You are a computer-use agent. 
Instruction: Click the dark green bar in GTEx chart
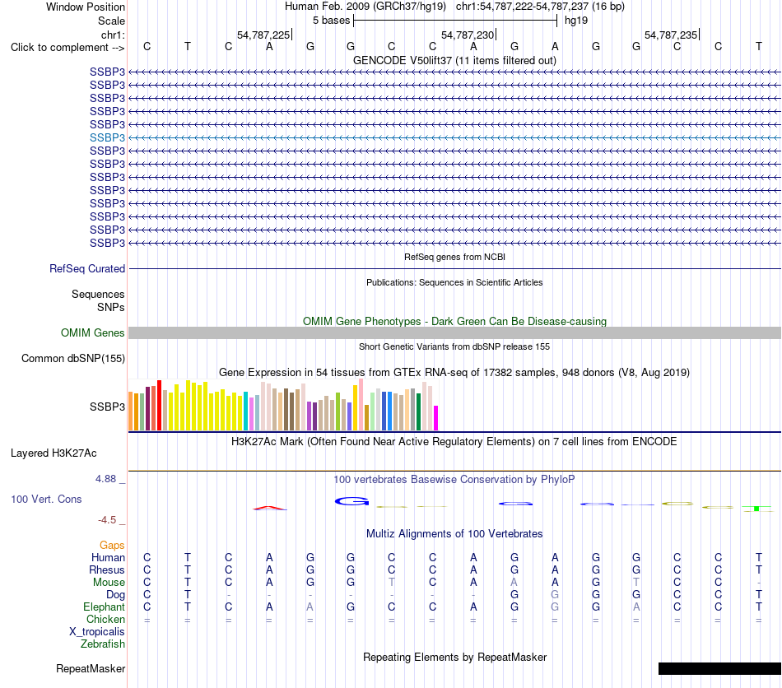click(418, 411)
